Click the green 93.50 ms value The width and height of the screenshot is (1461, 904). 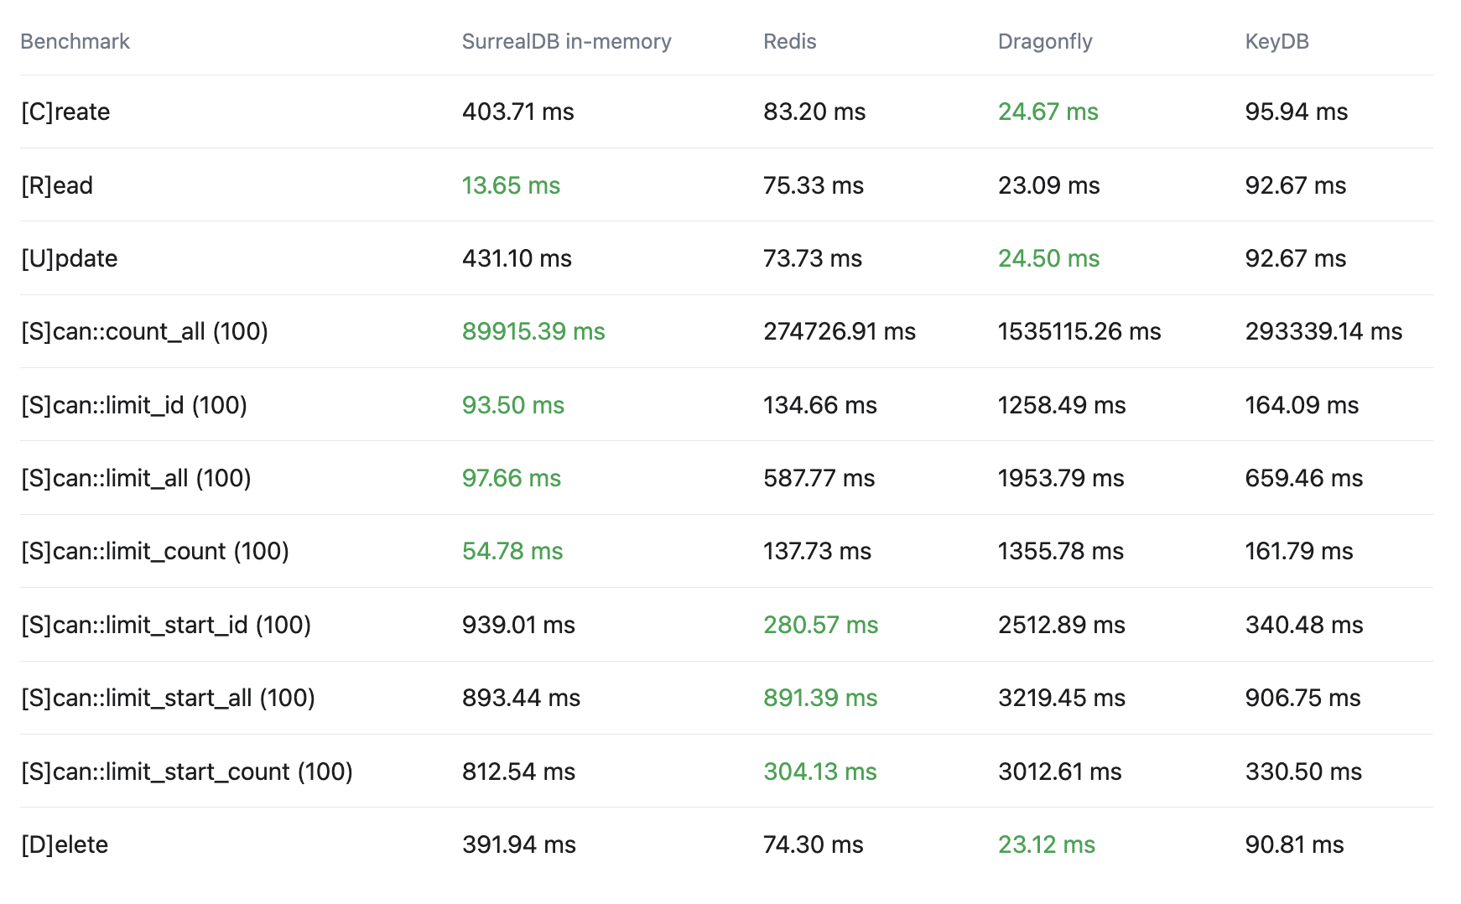coord(513,405)
